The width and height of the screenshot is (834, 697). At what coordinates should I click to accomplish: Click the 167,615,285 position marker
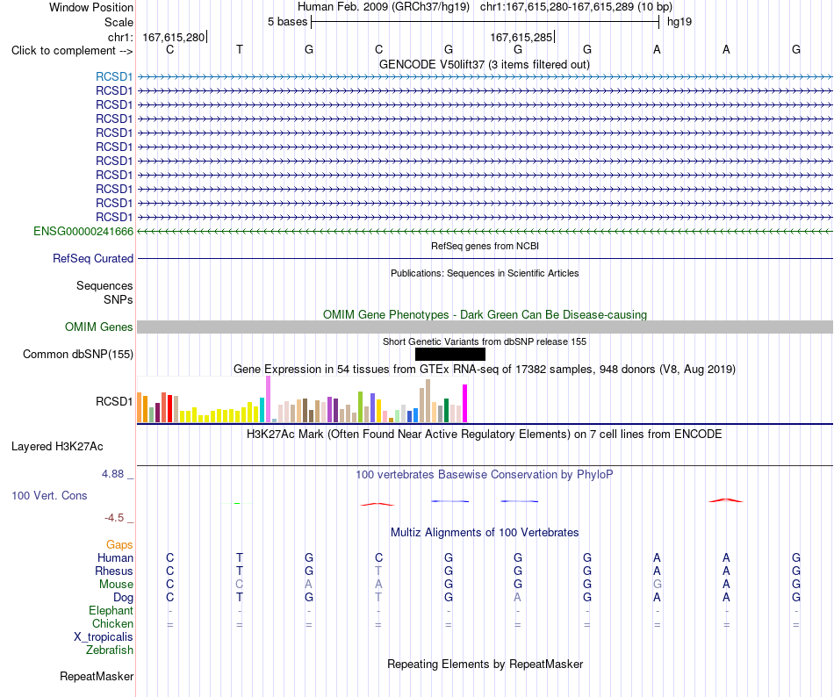pos(521,37)
